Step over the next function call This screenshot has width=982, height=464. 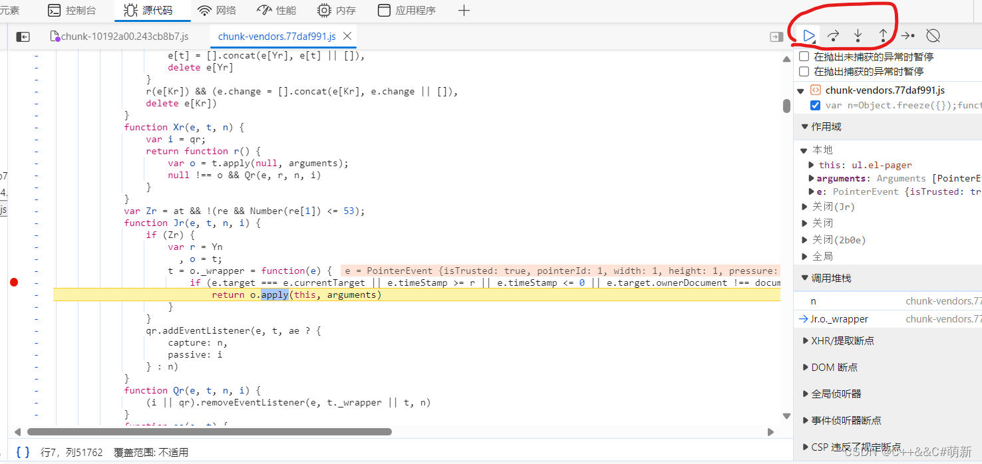click(x=833, y=35)
